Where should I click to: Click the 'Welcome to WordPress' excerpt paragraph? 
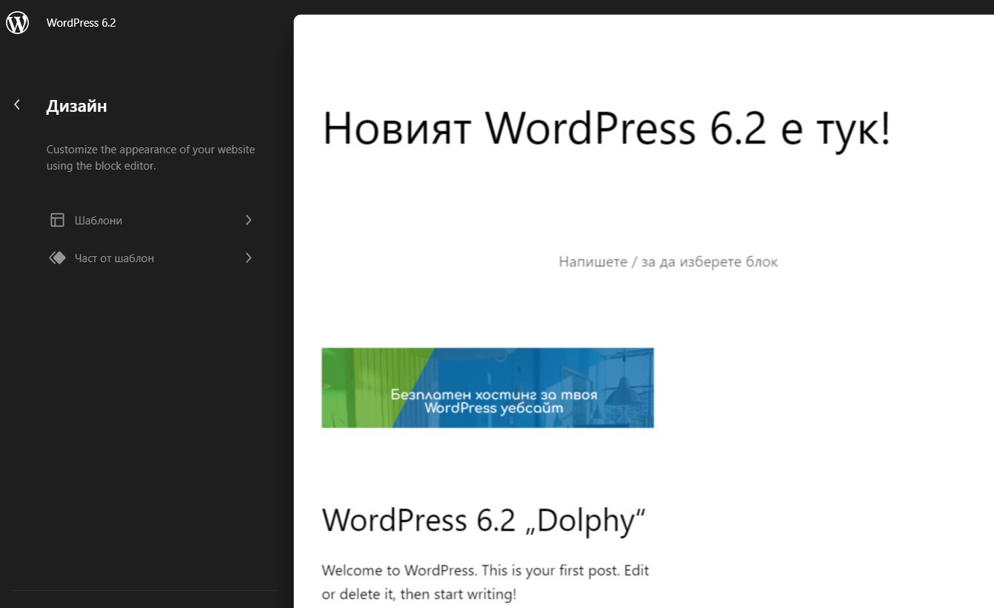[x=486, y=582]
